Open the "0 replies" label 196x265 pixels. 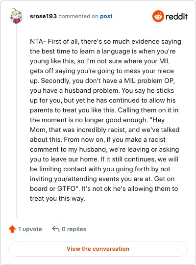click(74, 229)
